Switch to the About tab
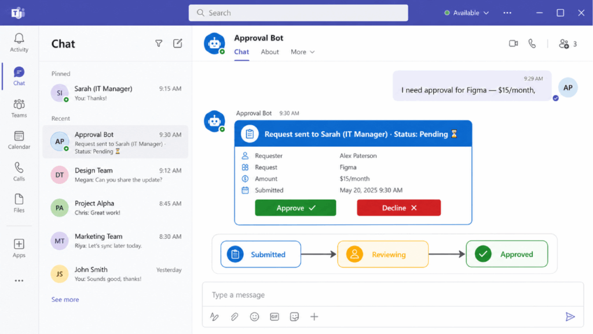 270,52
